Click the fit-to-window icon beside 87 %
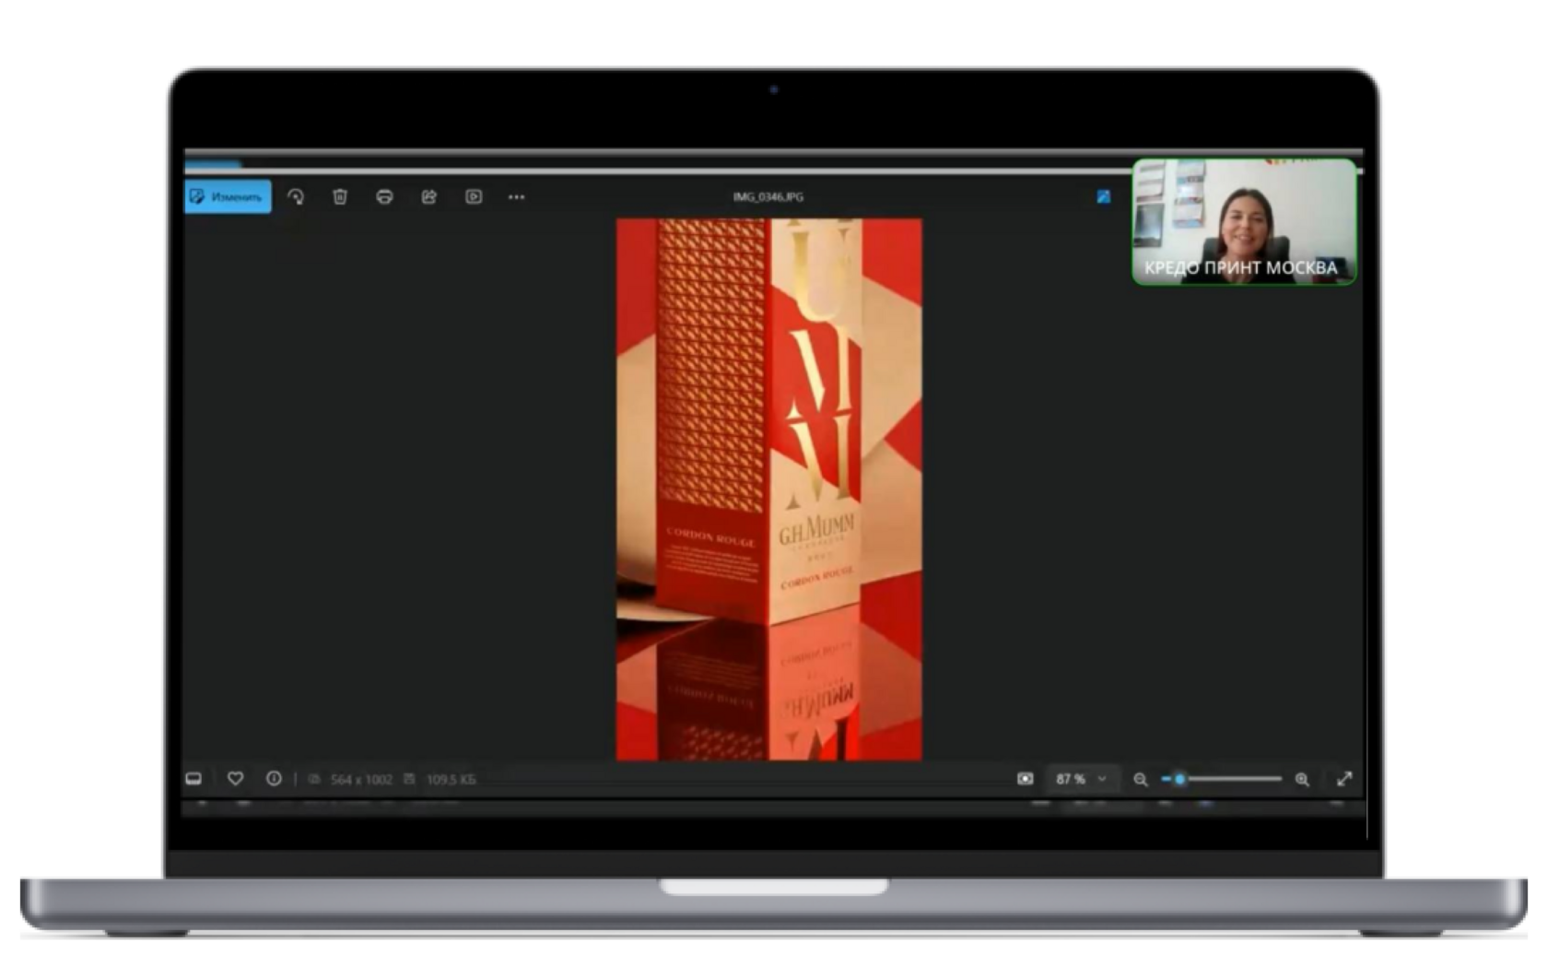This screenshot has height=966, width=1548. coord(1025,779)
